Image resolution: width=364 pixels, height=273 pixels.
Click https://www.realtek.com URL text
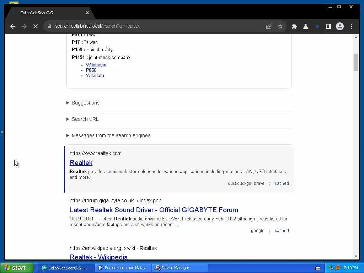coord(95,153)
